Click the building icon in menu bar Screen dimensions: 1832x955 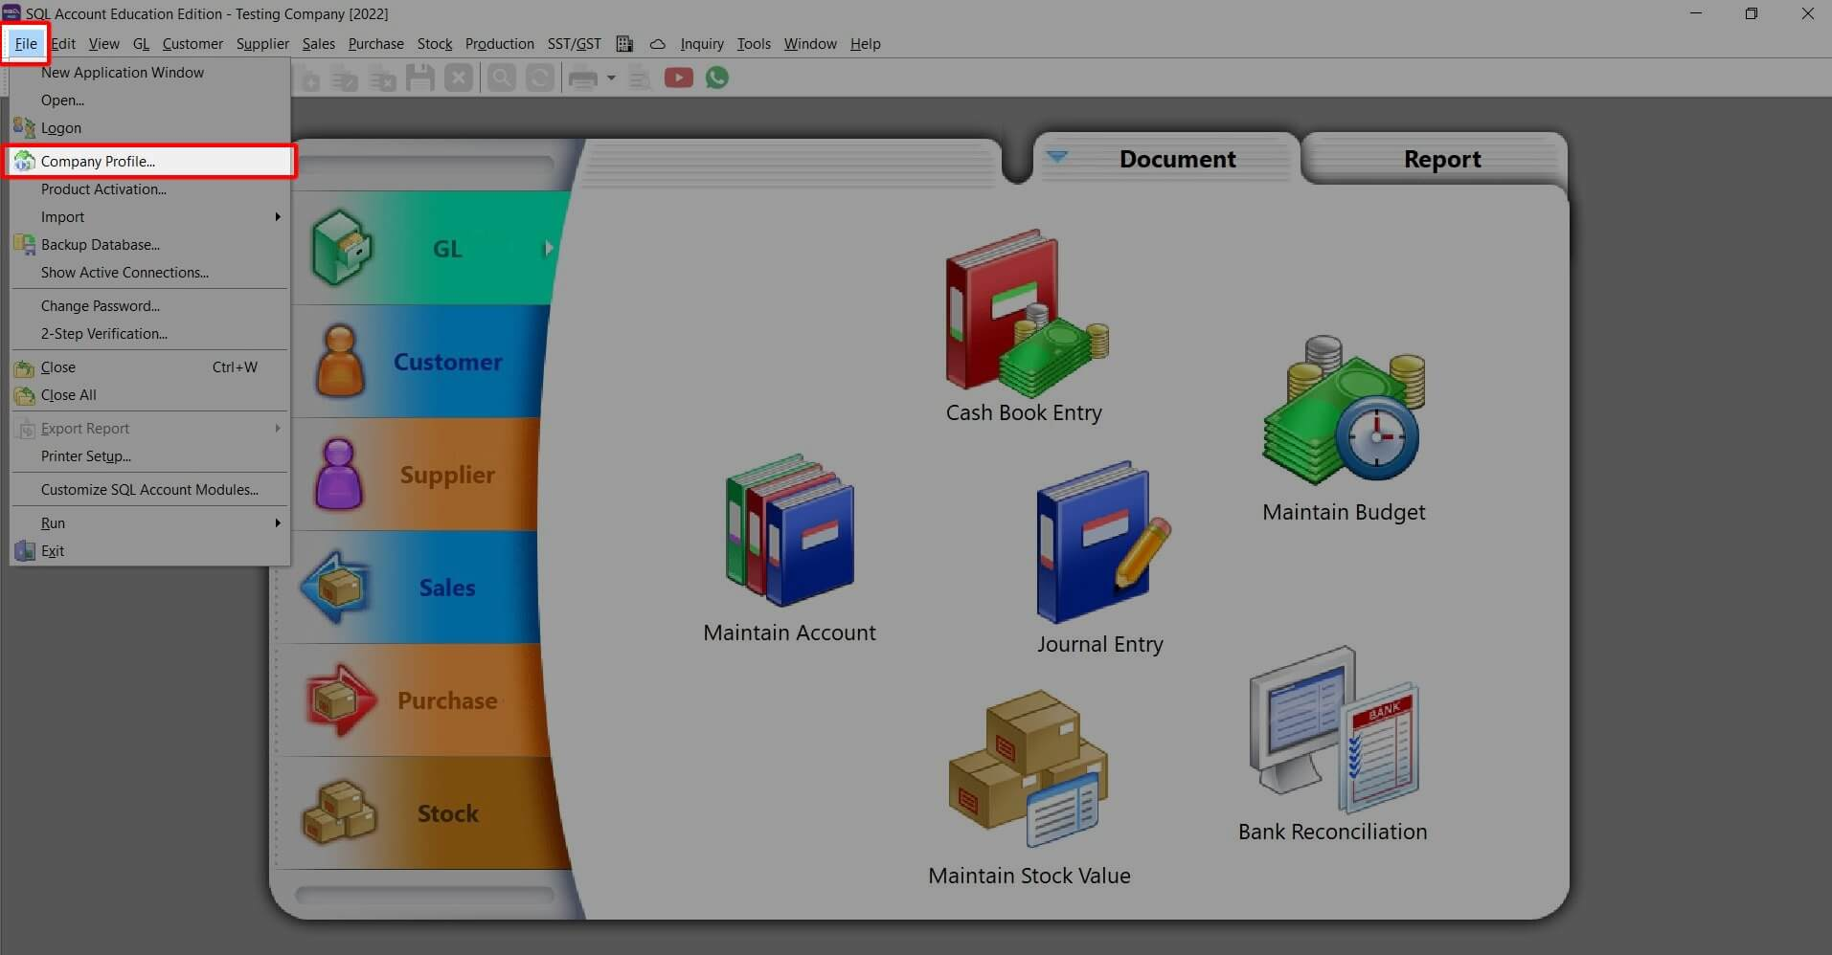624,44
